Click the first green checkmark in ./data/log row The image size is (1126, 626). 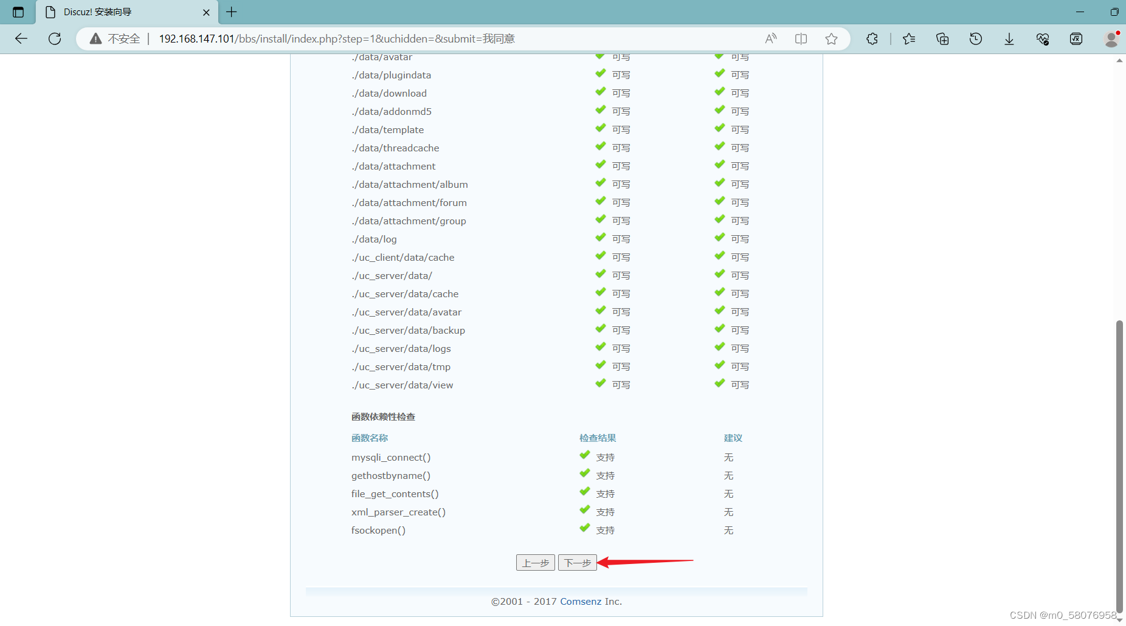pyautogui.click(x=601, y=237)
